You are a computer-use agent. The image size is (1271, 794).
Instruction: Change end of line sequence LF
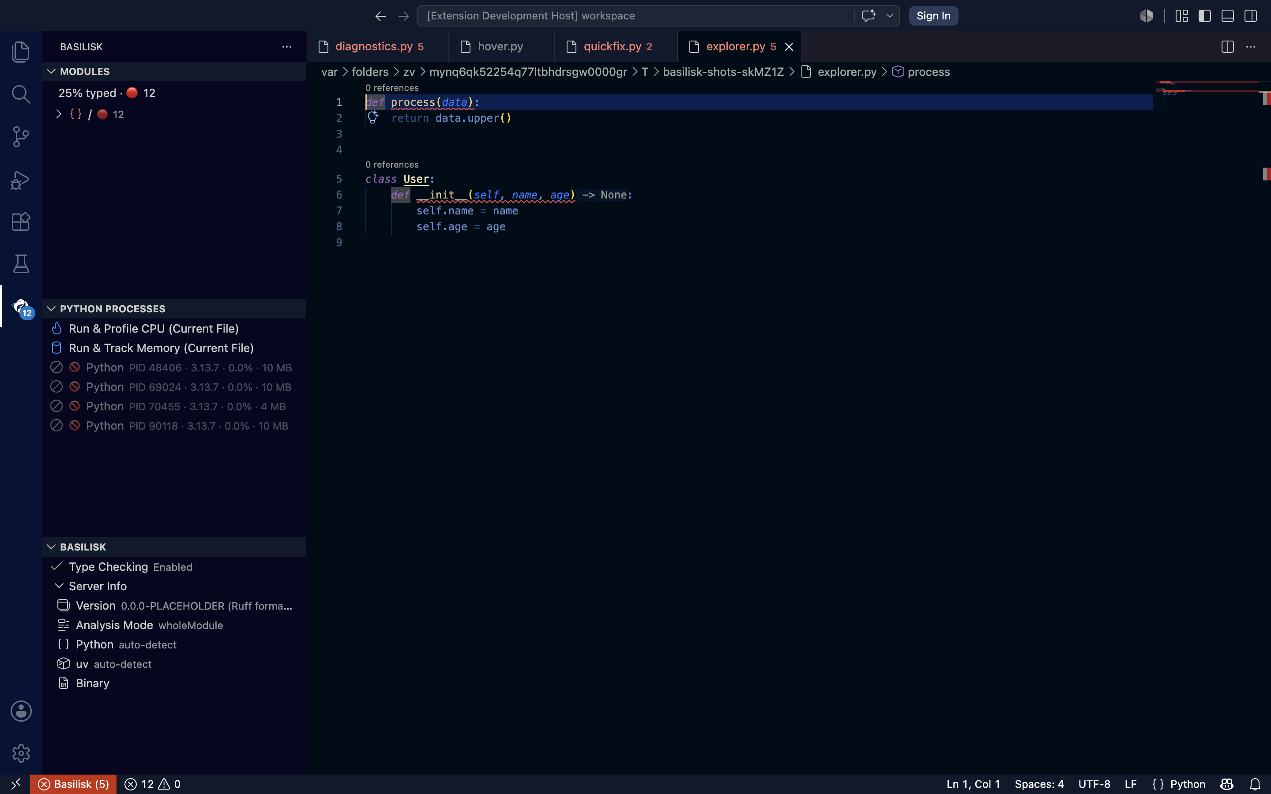1131,784
